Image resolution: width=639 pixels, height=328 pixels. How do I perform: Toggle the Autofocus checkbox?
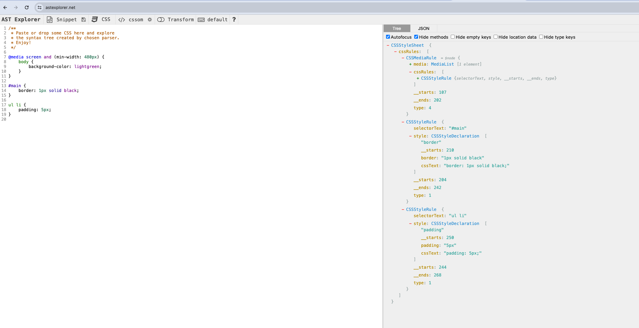click(x=388, y=37)
